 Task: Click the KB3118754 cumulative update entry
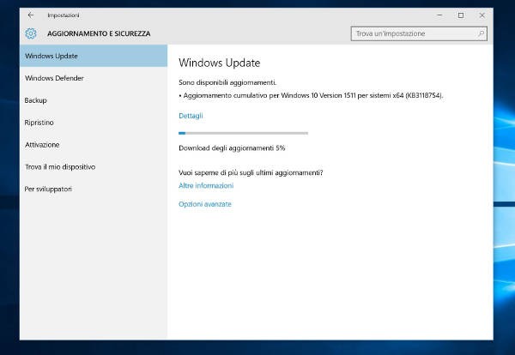311,95
